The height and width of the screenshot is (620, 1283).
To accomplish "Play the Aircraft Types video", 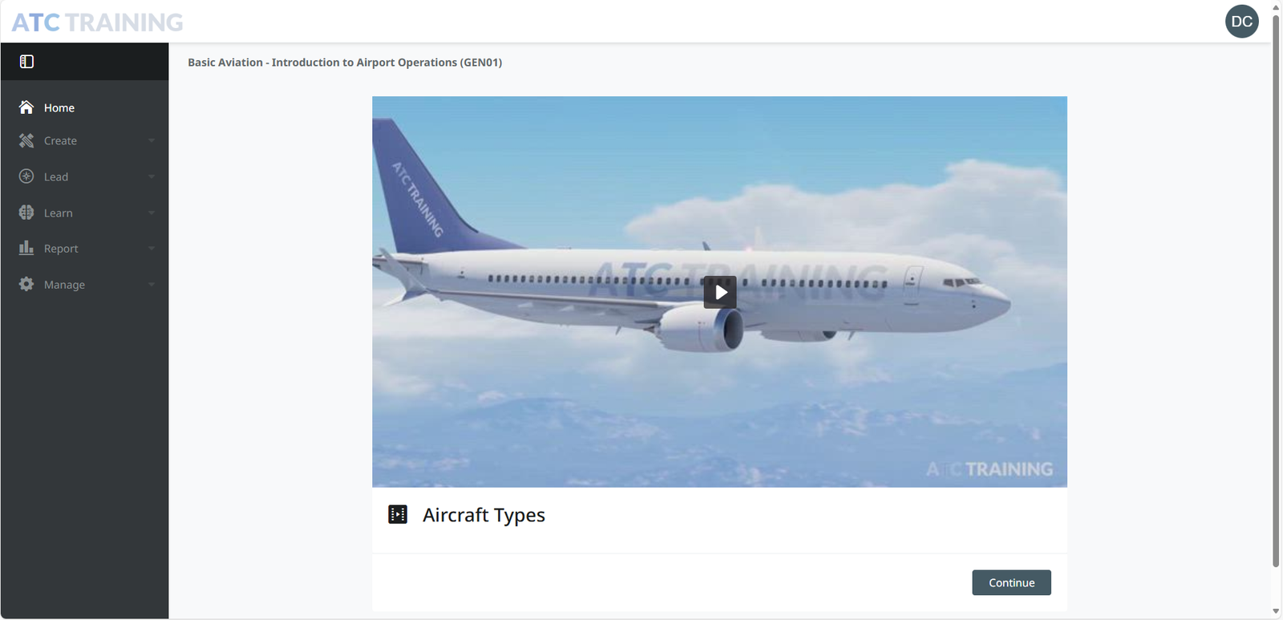I will pyautogui.click(x=720, y=292).
